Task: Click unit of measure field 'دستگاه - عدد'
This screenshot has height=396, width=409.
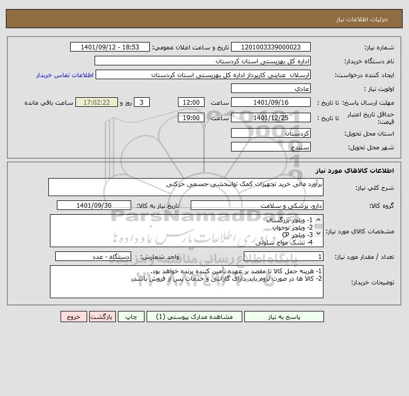Action: (93, 257)
